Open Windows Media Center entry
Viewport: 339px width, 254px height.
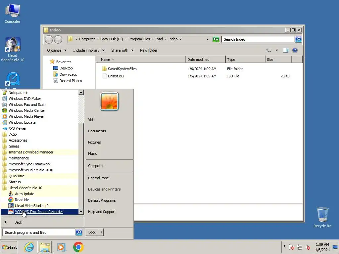pos(40,110)
